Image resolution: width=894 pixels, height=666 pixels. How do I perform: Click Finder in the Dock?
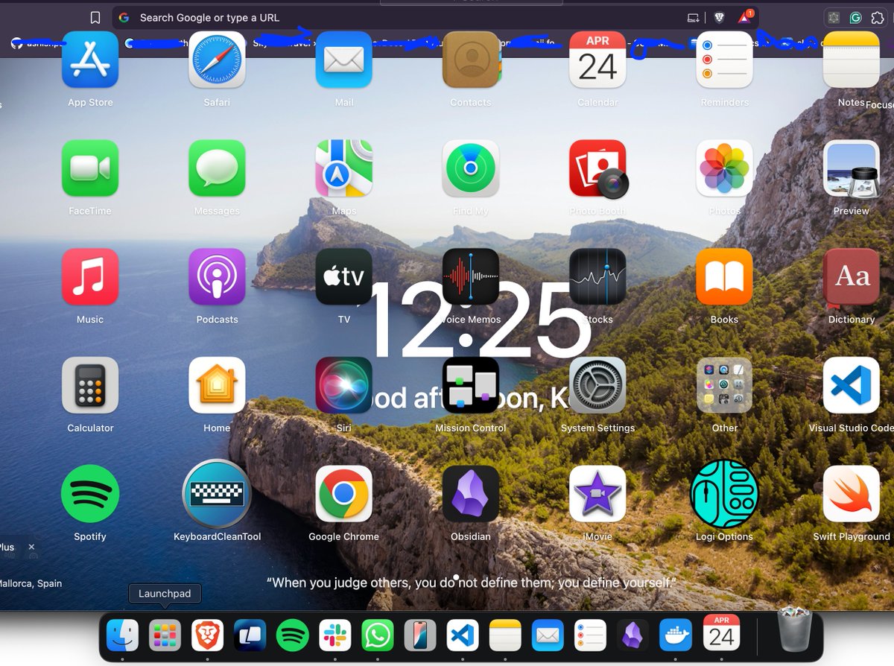[122, 635]
